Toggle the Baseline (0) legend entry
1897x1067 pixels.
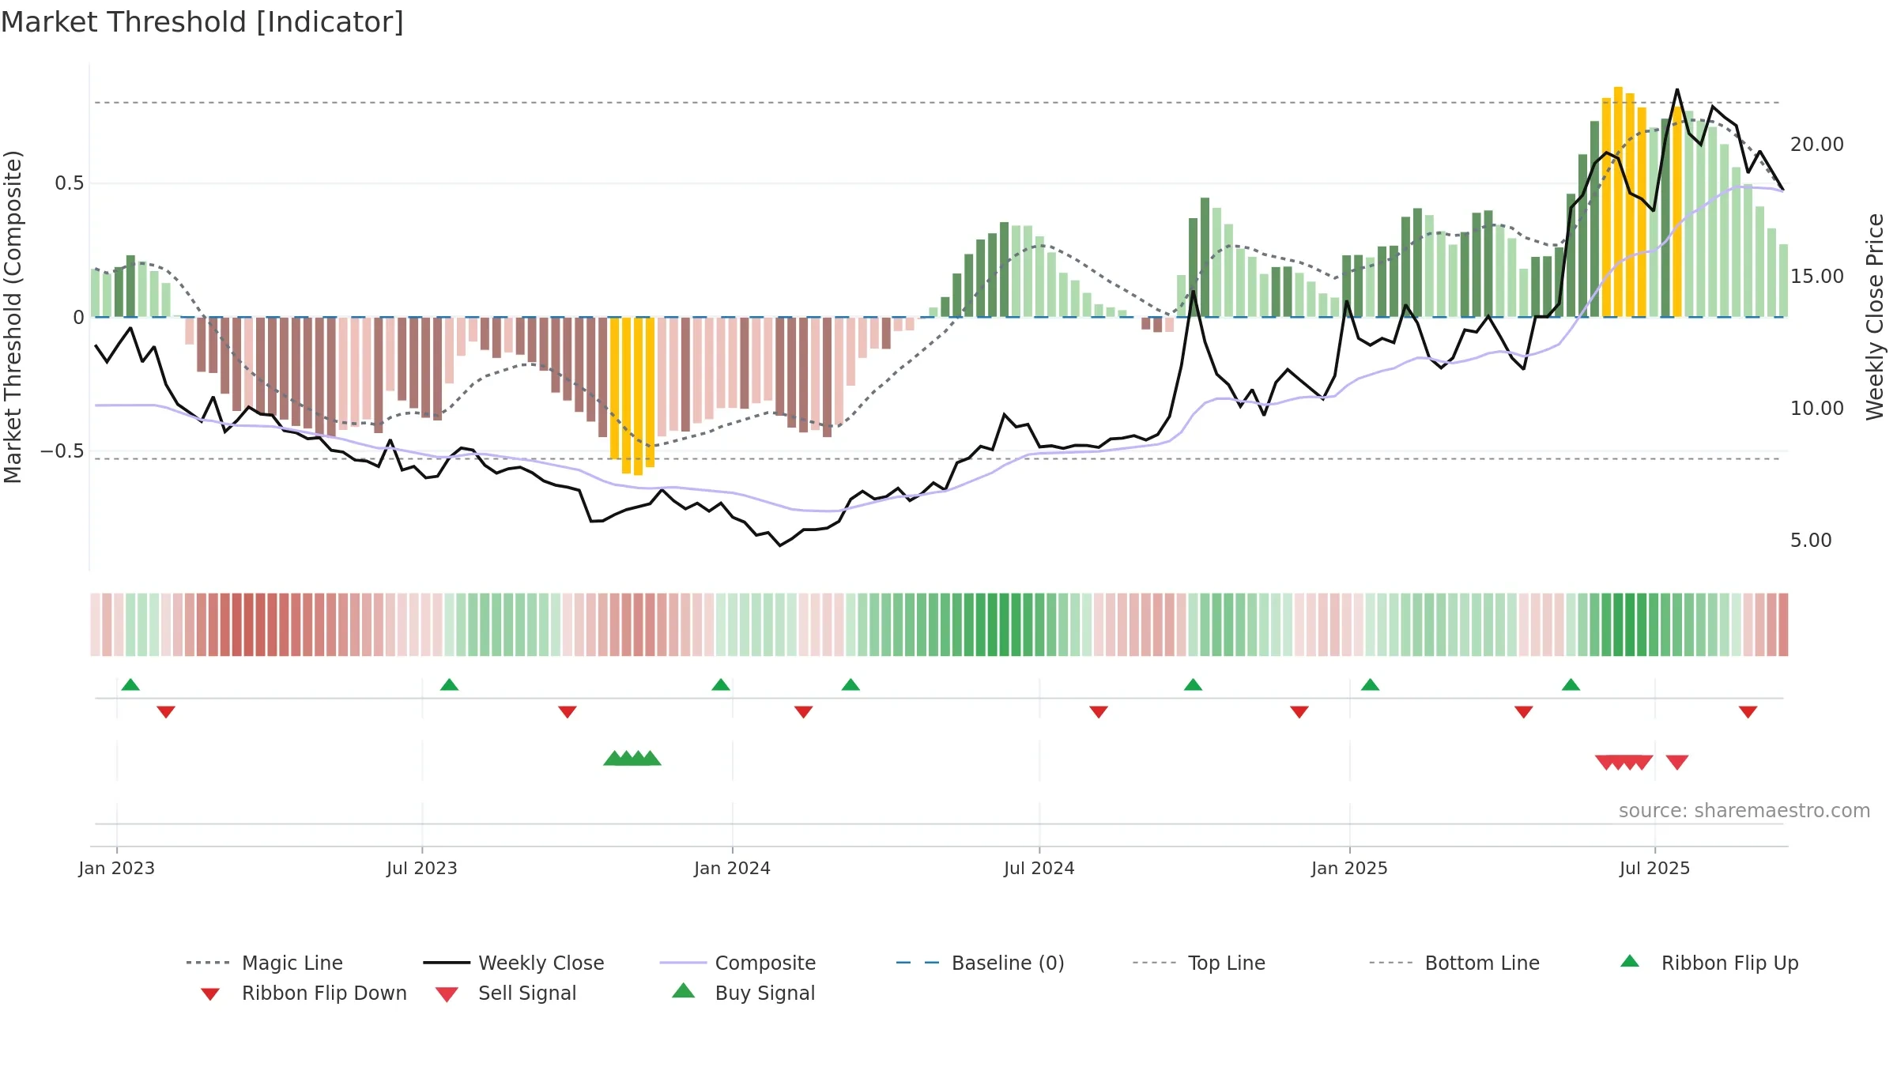[980, 963]
